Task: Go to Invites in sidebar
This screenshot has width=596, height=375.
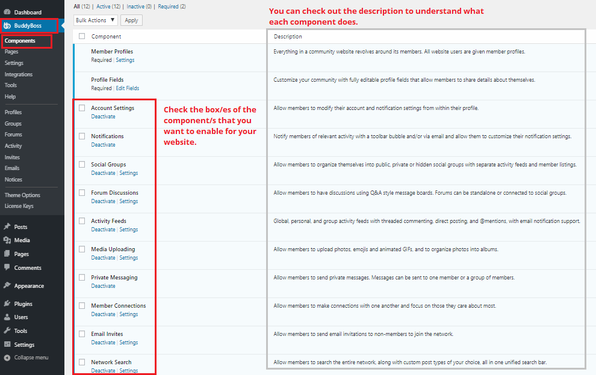Action: pyautogui.click(x=12, y=157)
